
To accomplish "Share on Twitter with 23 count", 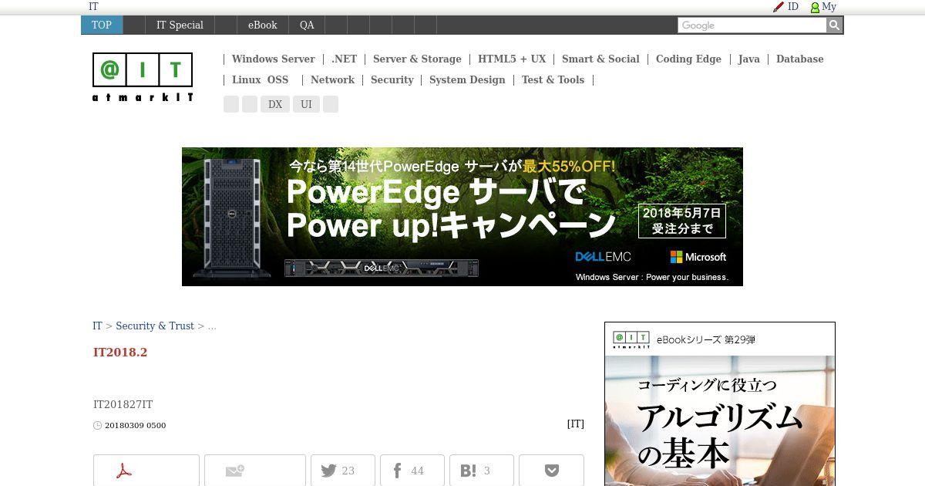I will tap(343, 471).
